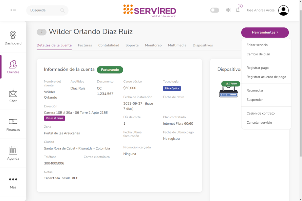Open the Agenda calendar icon
The height and width of the screenshot is (201, 302).
(x=13, y=150)
